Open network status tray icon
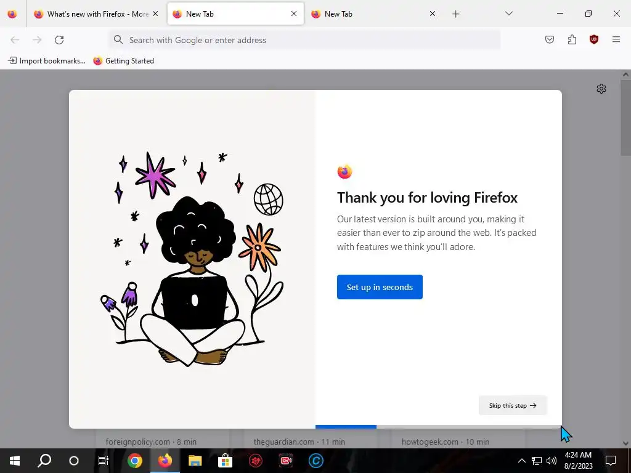The width and height of the screenshot is (631, 473). tap(537, 461)
